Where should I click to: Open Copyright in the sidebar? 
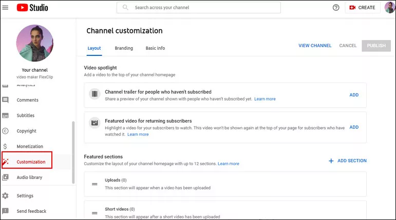pos(27,131)
